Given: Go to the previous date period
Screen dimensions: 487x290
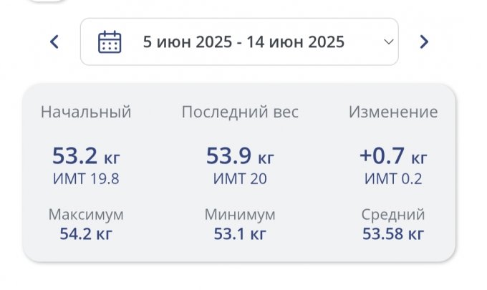Looking at the screenshot, I should [54, 42].
